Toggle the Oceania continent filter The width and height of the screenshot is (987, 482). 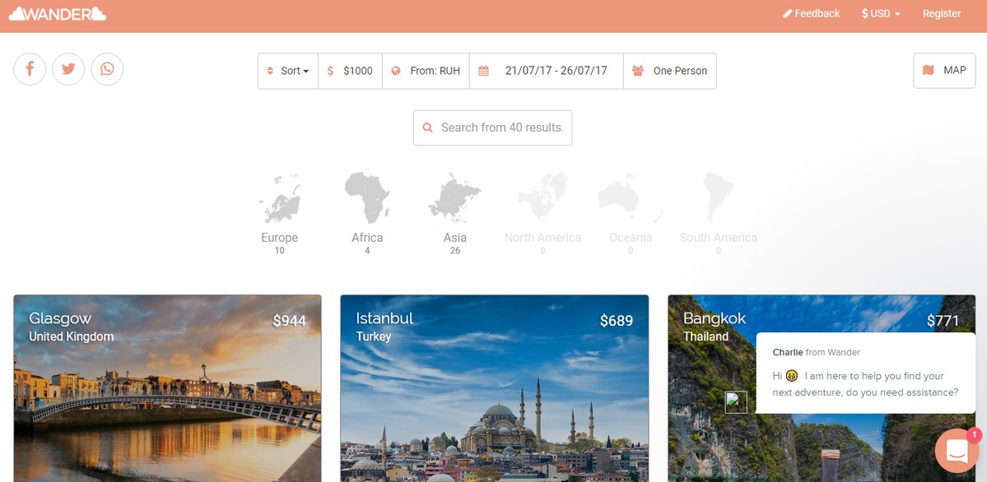(631, 199)
